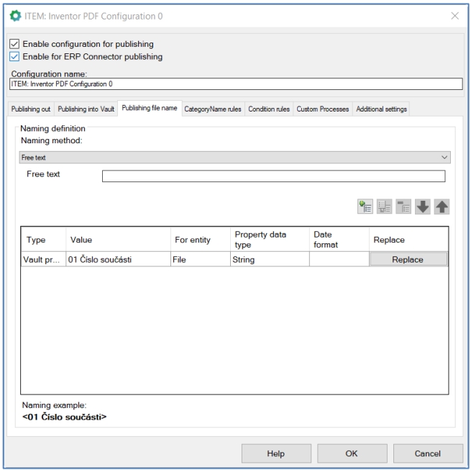Open the Naming method dropdown
471x470 pixels.
(x=233, y=156)
